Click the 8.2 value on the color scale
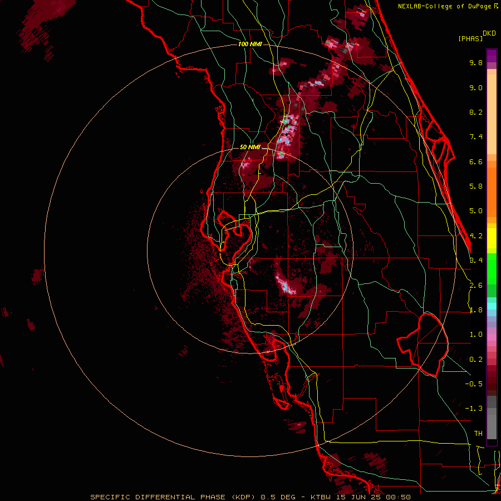This screenshot has height=501, width=501. click(x=476, y=112)
